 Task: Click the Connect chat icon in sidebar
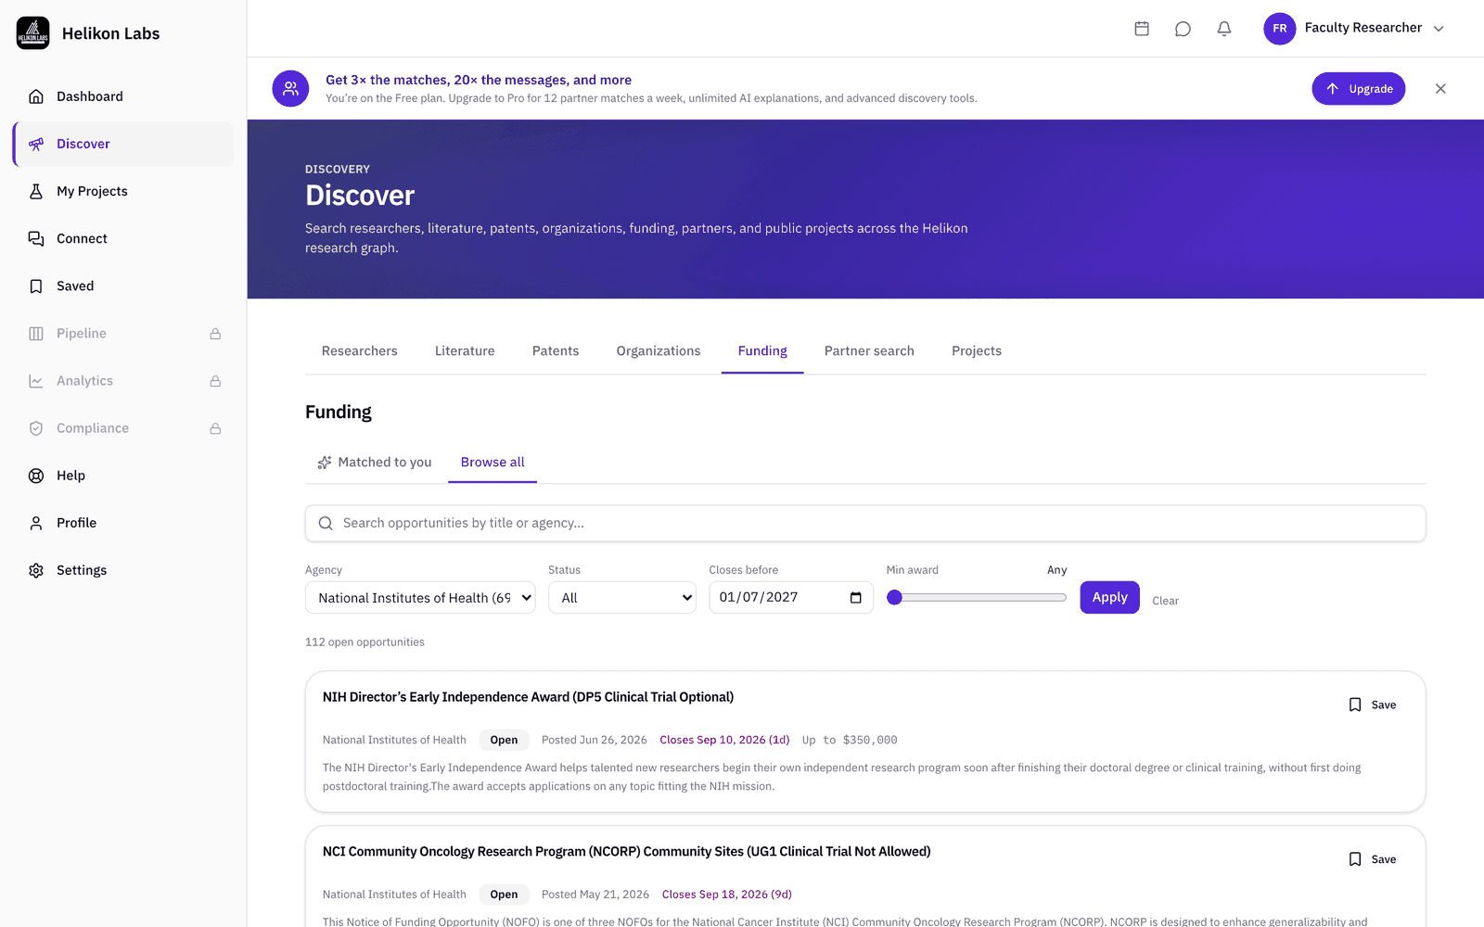(36, 238)
